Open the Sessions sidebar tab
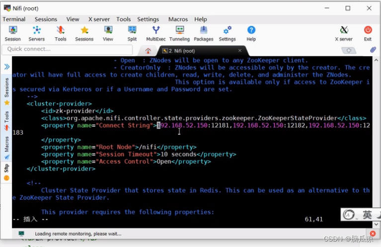The height and width of the screenshot is (247, 381). coord(6,91)
